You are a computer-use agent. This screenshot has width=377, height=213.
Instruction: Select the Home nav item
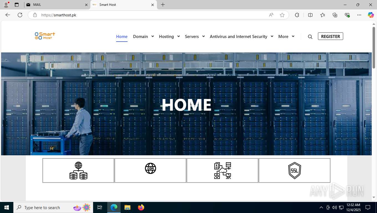[122, 36]
